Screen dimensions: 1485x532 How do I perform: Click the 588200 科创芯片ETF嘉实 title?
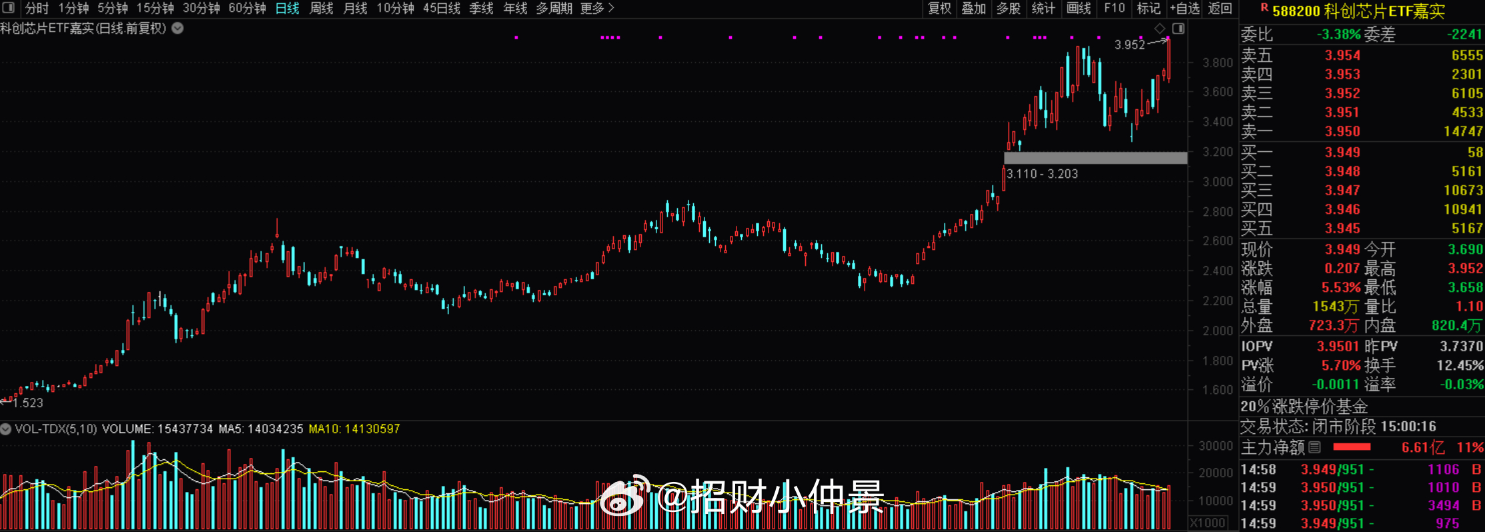coord(1358,11)
